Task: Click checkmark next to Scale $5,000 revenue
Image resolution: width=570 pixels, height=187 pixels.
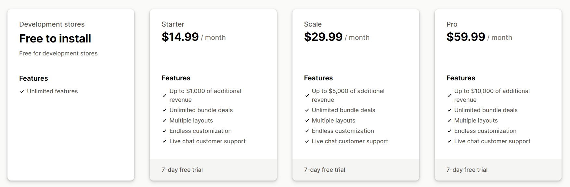Action: click(307, 96)
